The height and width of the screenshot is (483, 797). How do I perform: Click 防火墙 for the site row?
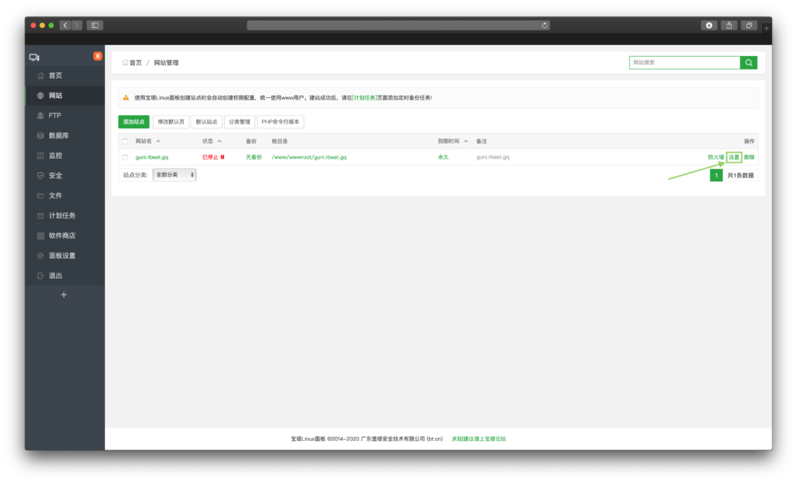716,157
